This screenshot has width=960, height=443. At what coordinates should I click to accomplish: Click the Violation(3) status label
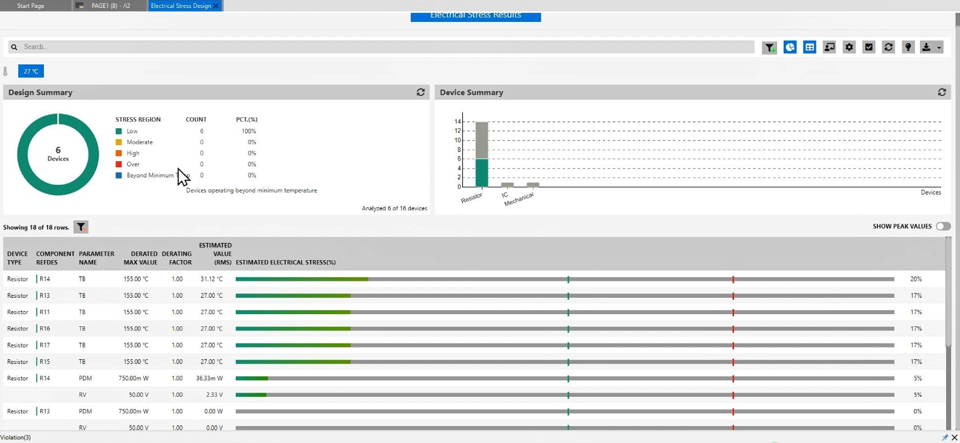pos(16,438)
